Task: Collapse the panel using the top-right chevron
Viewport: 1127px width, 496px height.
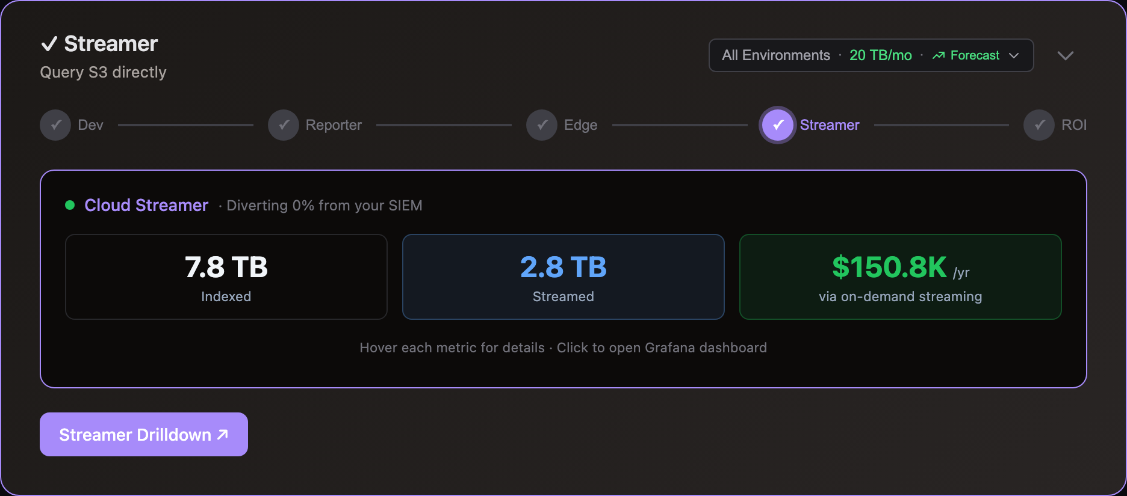Action: pos(1066,55)
